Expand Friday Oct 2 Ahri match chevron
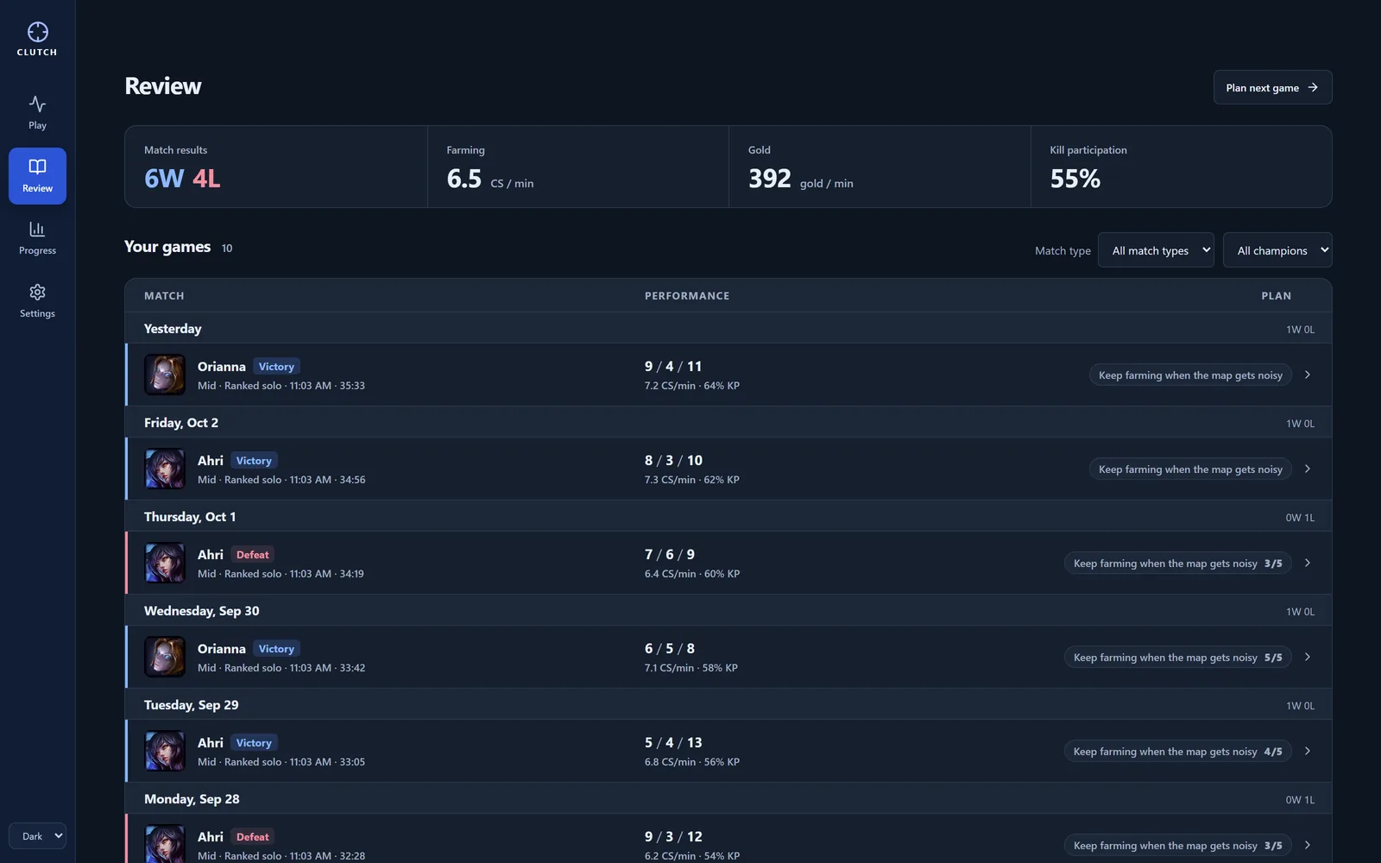 1308,469
